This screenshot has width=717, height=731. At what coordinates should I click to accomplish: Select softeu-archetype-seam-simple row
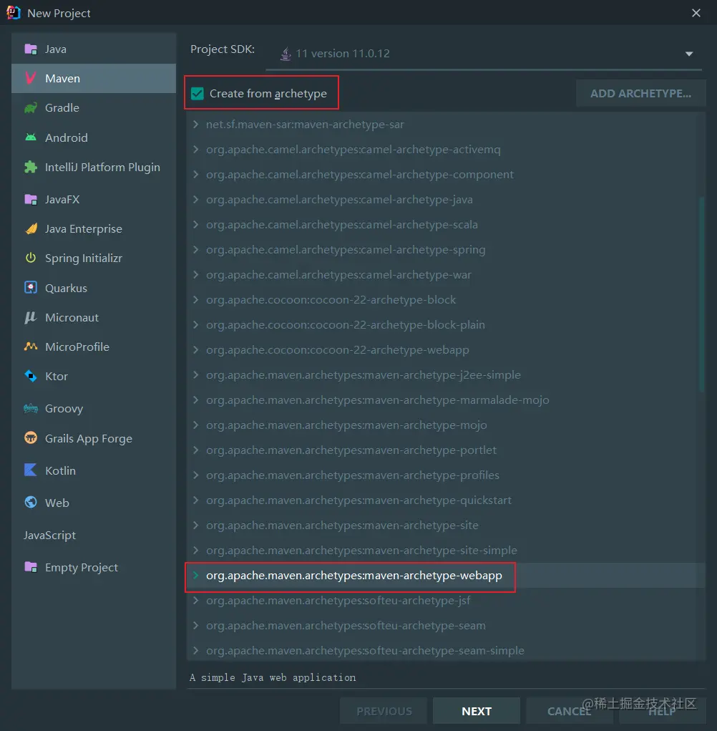[447, 650]
